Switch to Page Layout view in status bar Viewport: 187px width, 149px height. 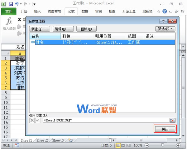[x=124, y=146]
